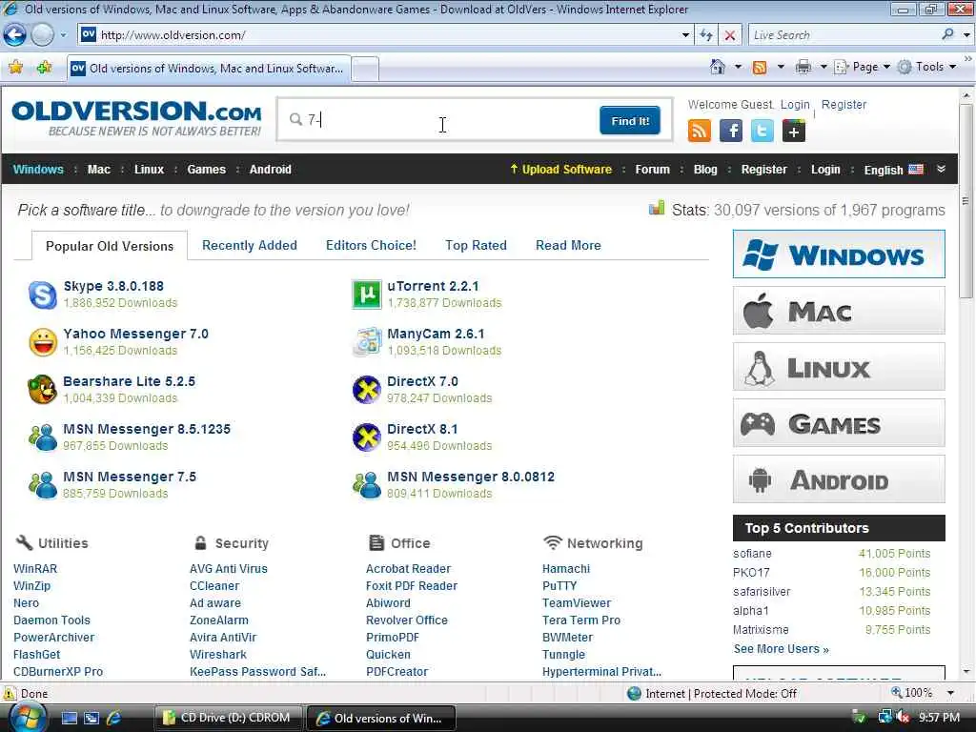976x732 pixels.
Task: Open the Live Search options dropdown arrow
Action: pyautogui.click(x=966, y=35)
